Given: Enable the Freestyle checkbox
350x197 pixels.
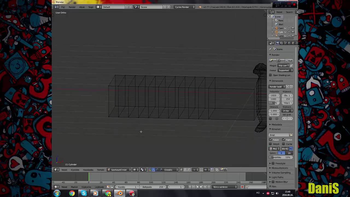Looking at the screenshot, I should point(273,164).
